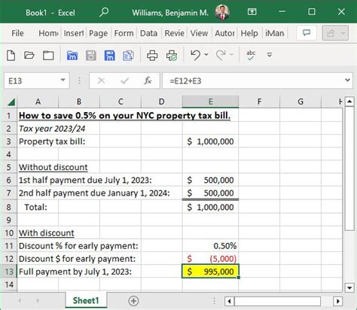This screenshot has height=310, width=357.
Task: Open the Name Box dropdown arrow
Action: coord(63,81)
